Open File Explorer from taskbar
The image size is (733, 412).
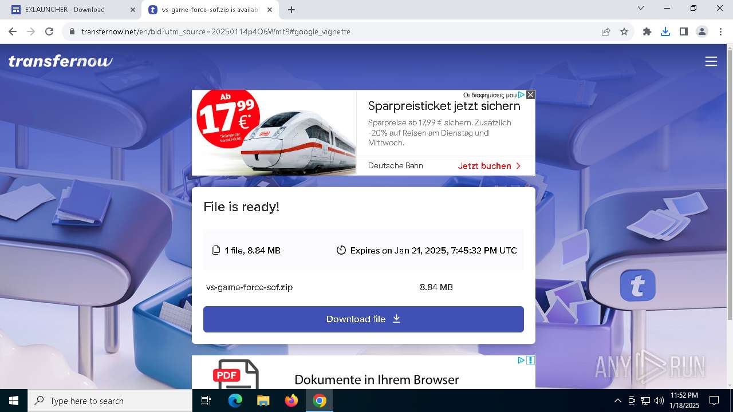tap(263, 401)
